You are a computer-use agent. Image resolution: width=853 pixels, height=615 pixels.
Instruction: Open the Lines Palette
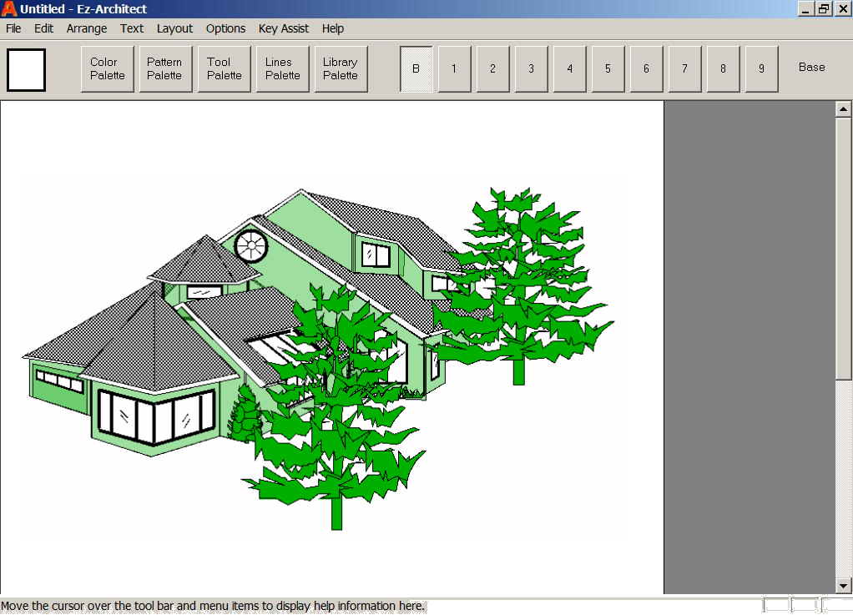coord(282,68)
